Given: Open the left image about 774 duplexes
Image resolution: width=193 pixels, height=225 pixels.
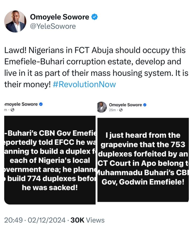Looking at the screenshot, I should tap(50, 160).
